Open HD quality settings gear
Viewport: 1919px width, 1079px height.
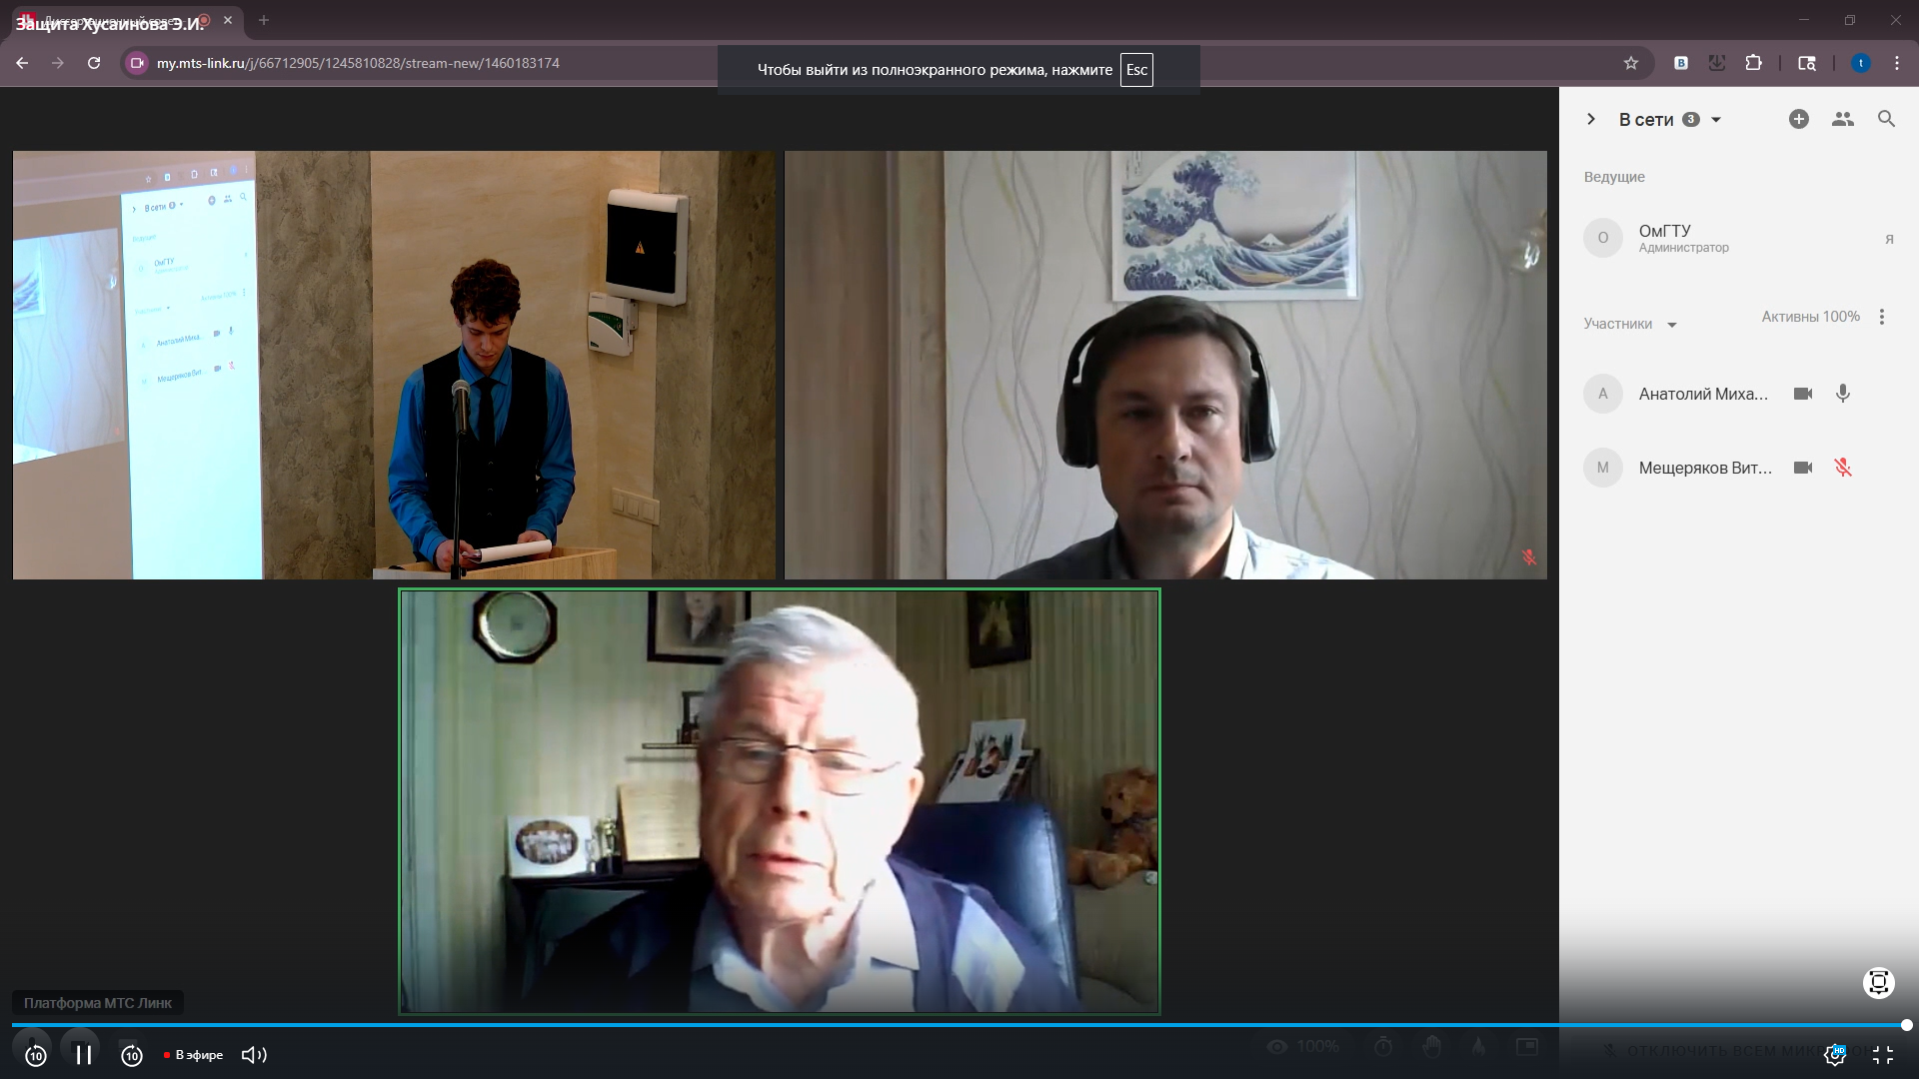tap(1835, 1055)
